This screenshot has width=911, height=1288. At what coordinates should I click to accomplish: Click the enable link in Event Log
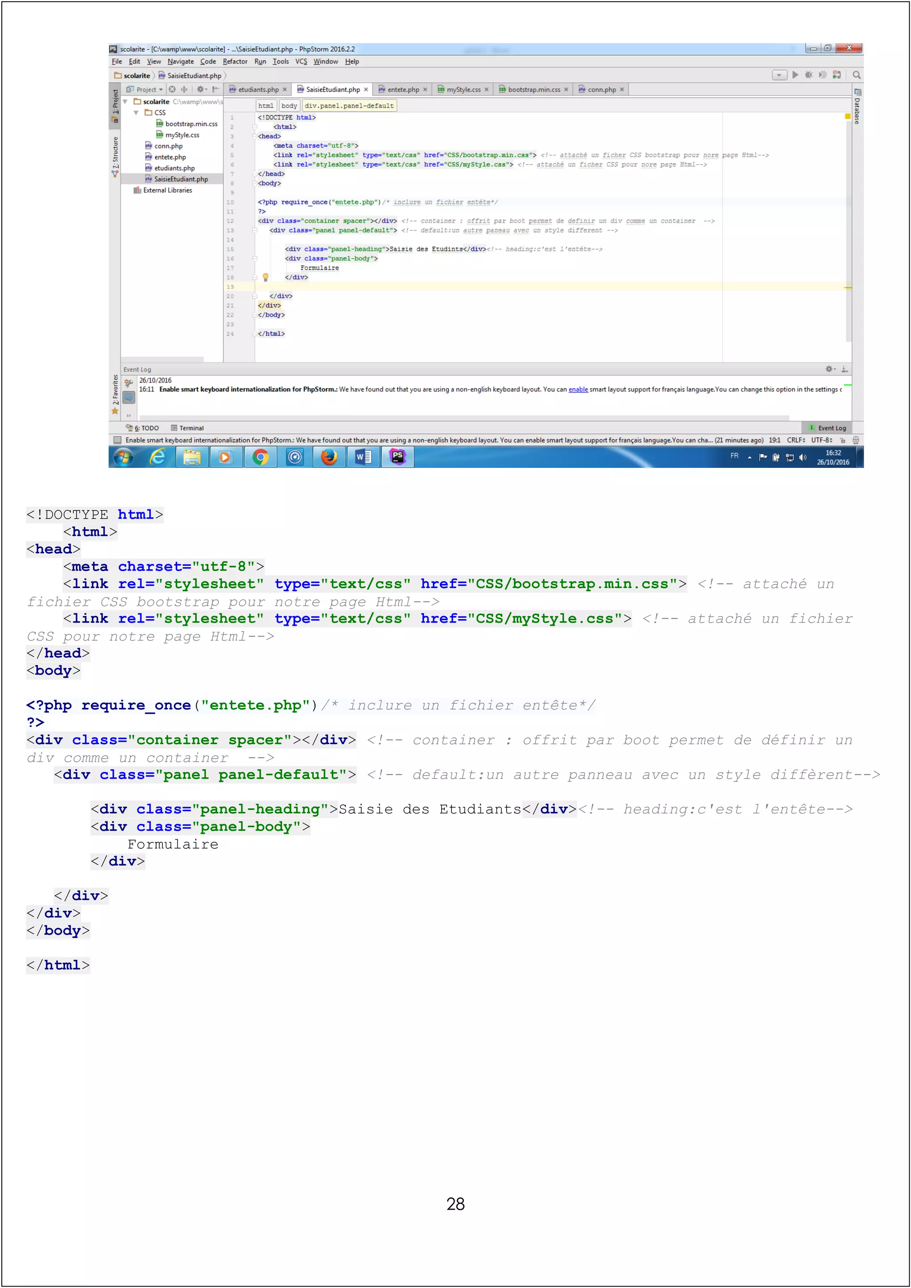pos(578,389)
